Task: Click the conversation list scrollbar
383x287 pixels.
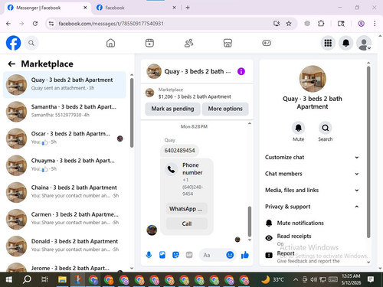Action: click(x=132, y=113)
